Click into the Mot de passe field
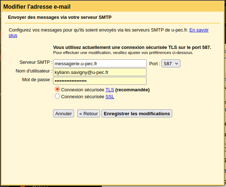This screenshot has width=226, height=187. [x=100, y=80]
